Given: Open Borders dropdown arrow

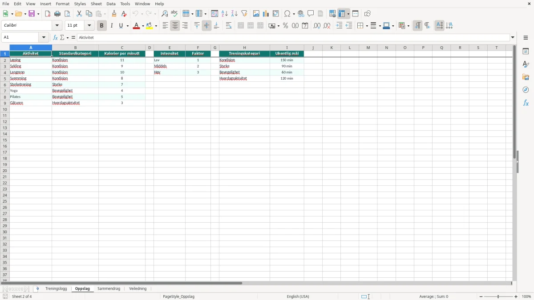Looking at the screenshot, I should click(366, 26).
